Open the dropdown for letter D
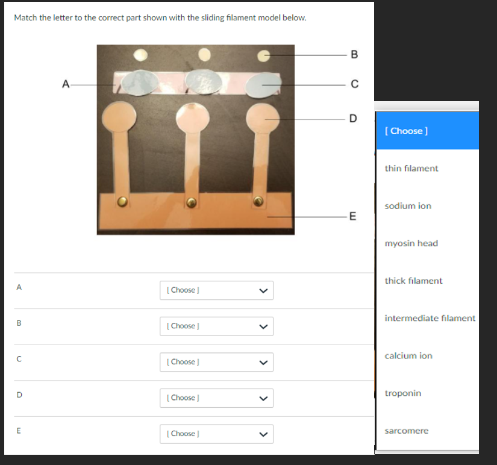 point(216,398)
